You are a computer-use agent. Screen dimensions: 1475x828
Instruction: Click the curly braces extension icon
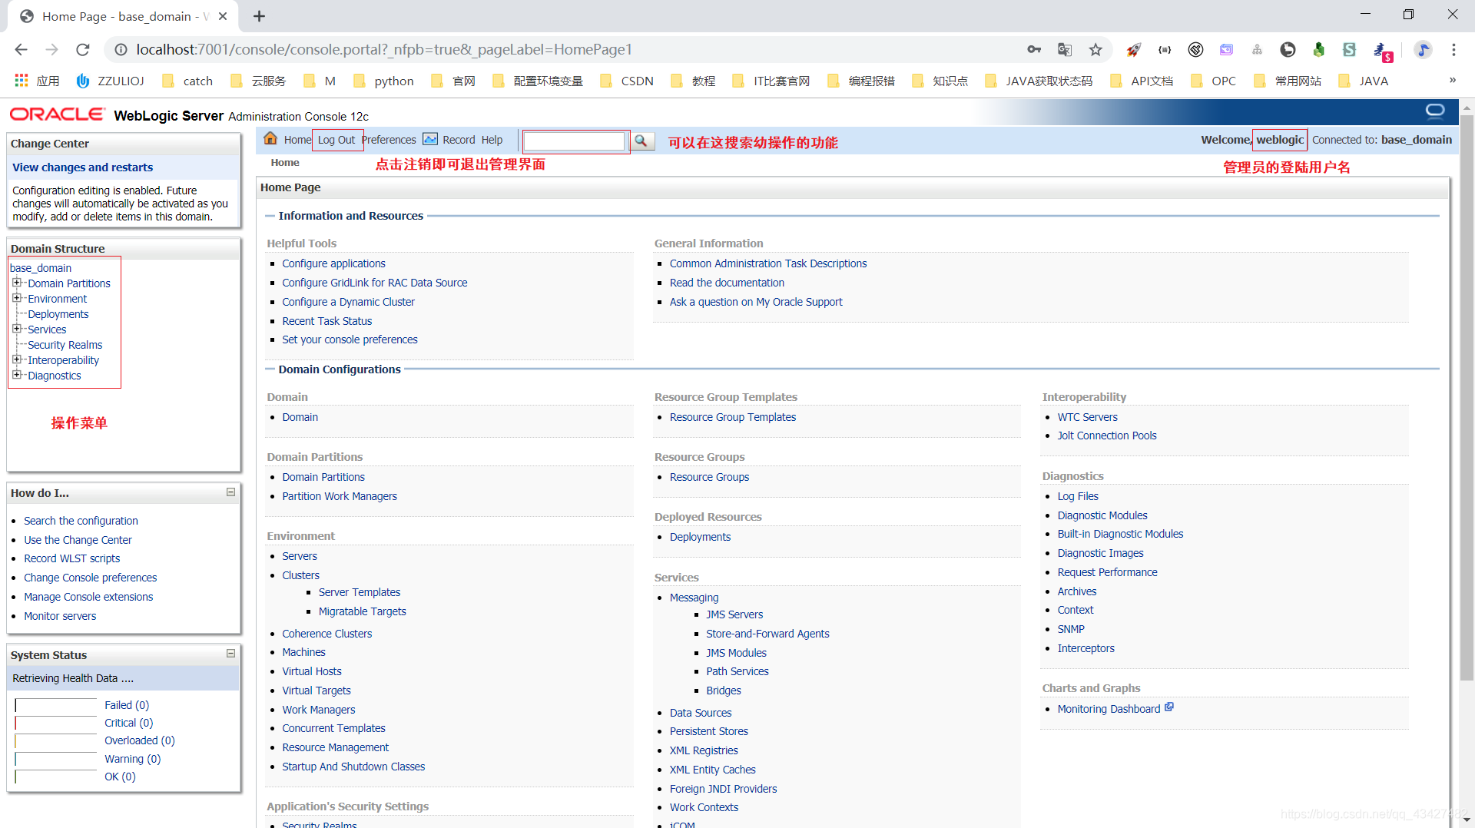tap(1165, 50)
